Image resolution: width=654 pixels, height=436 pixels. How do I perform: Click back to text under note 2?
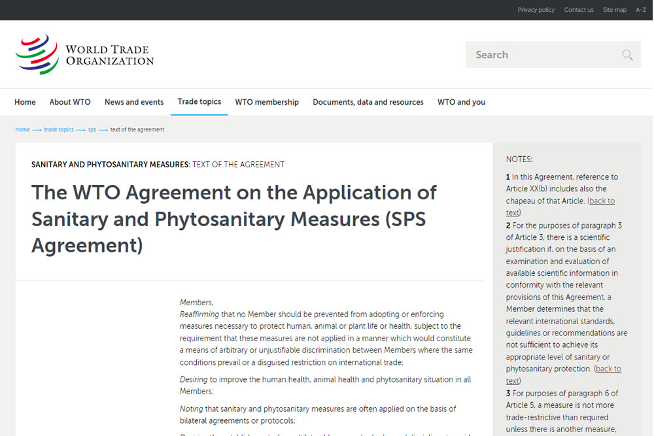[608, 369]
